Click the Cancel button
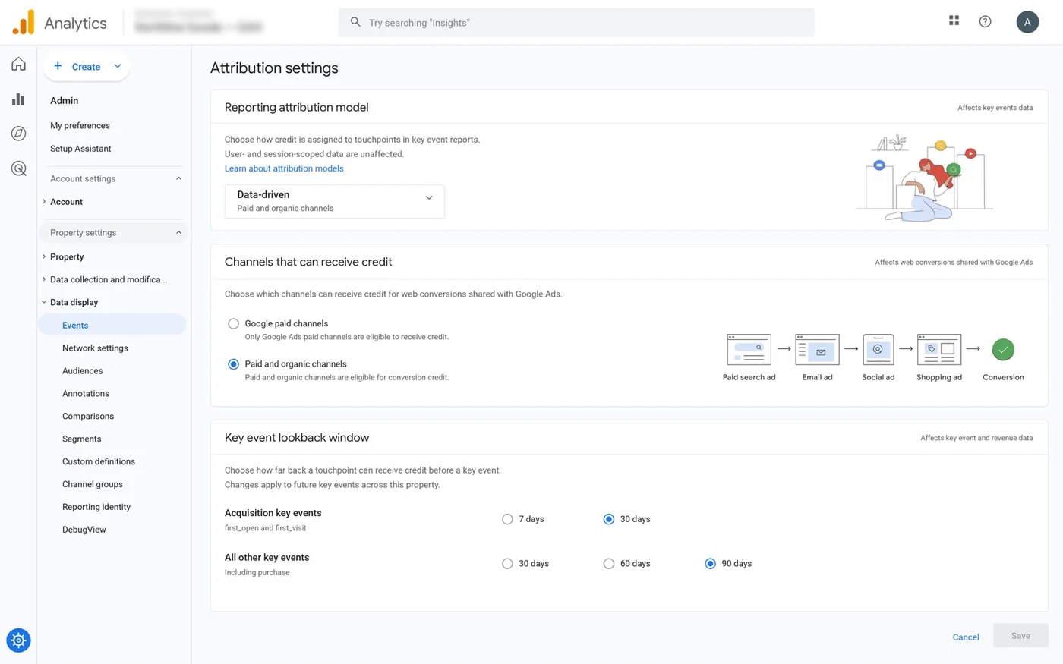 tap(966, 637)
